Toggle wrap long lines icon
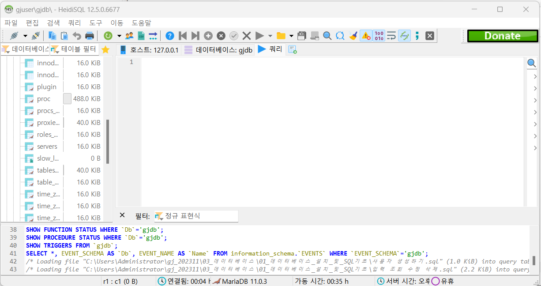The height and width of the screenshot is (286, 541). (391, 36)
